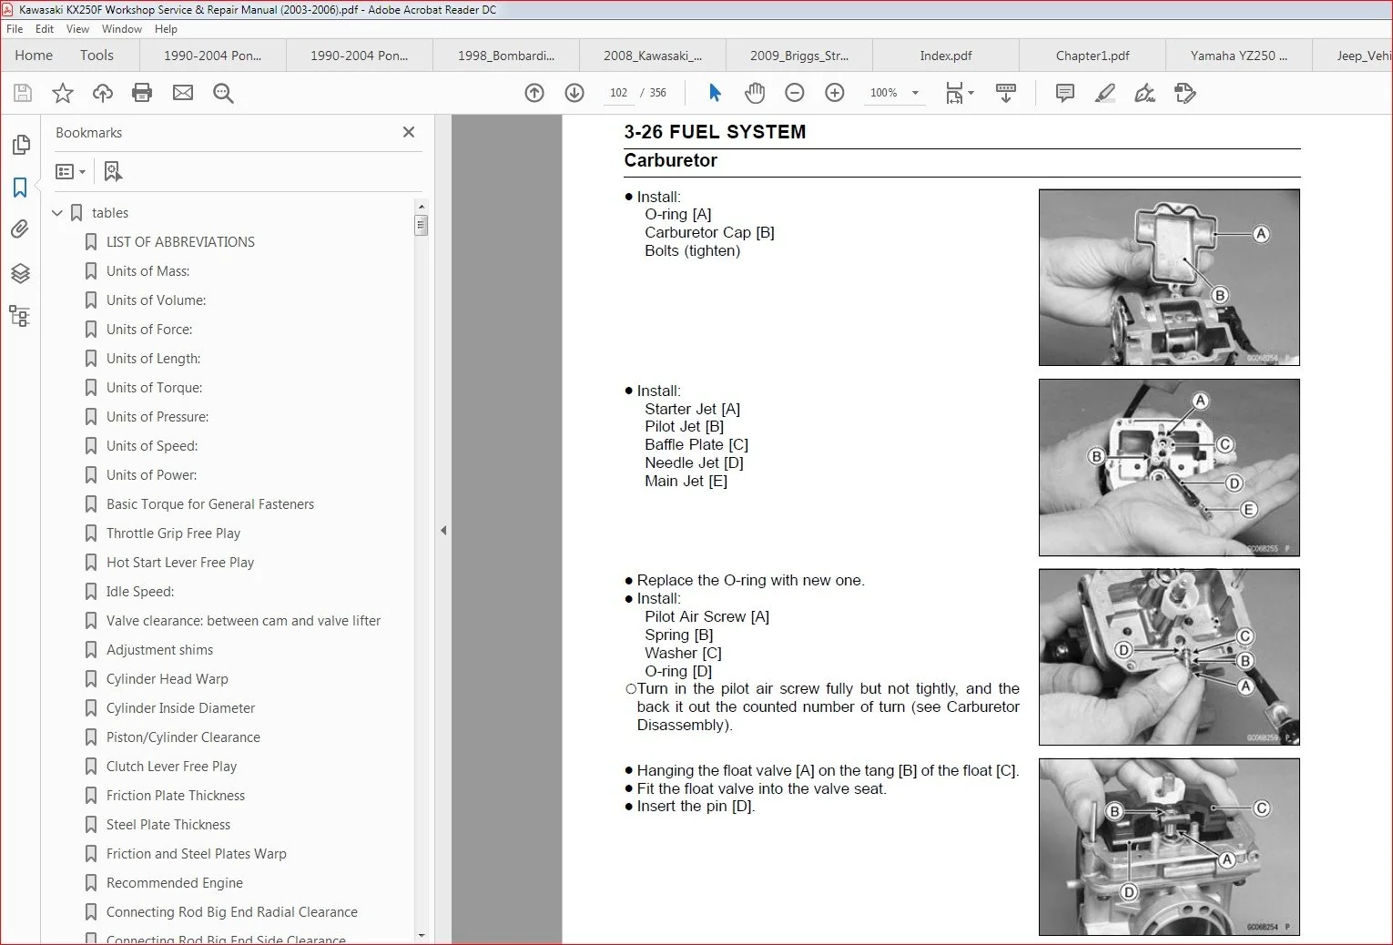Print the document with the printer icon
Viewport: 1393px width, 945px height.
coord(142,93)
